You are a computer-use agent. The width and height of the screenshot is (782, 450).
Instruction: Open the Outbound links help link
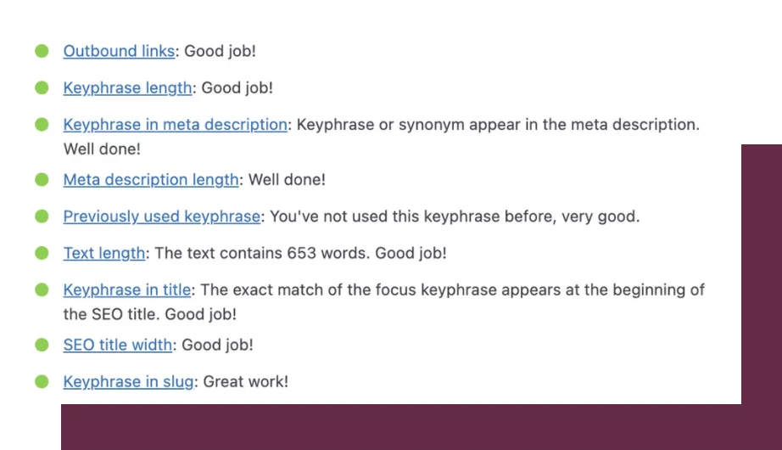coord(119,51)
